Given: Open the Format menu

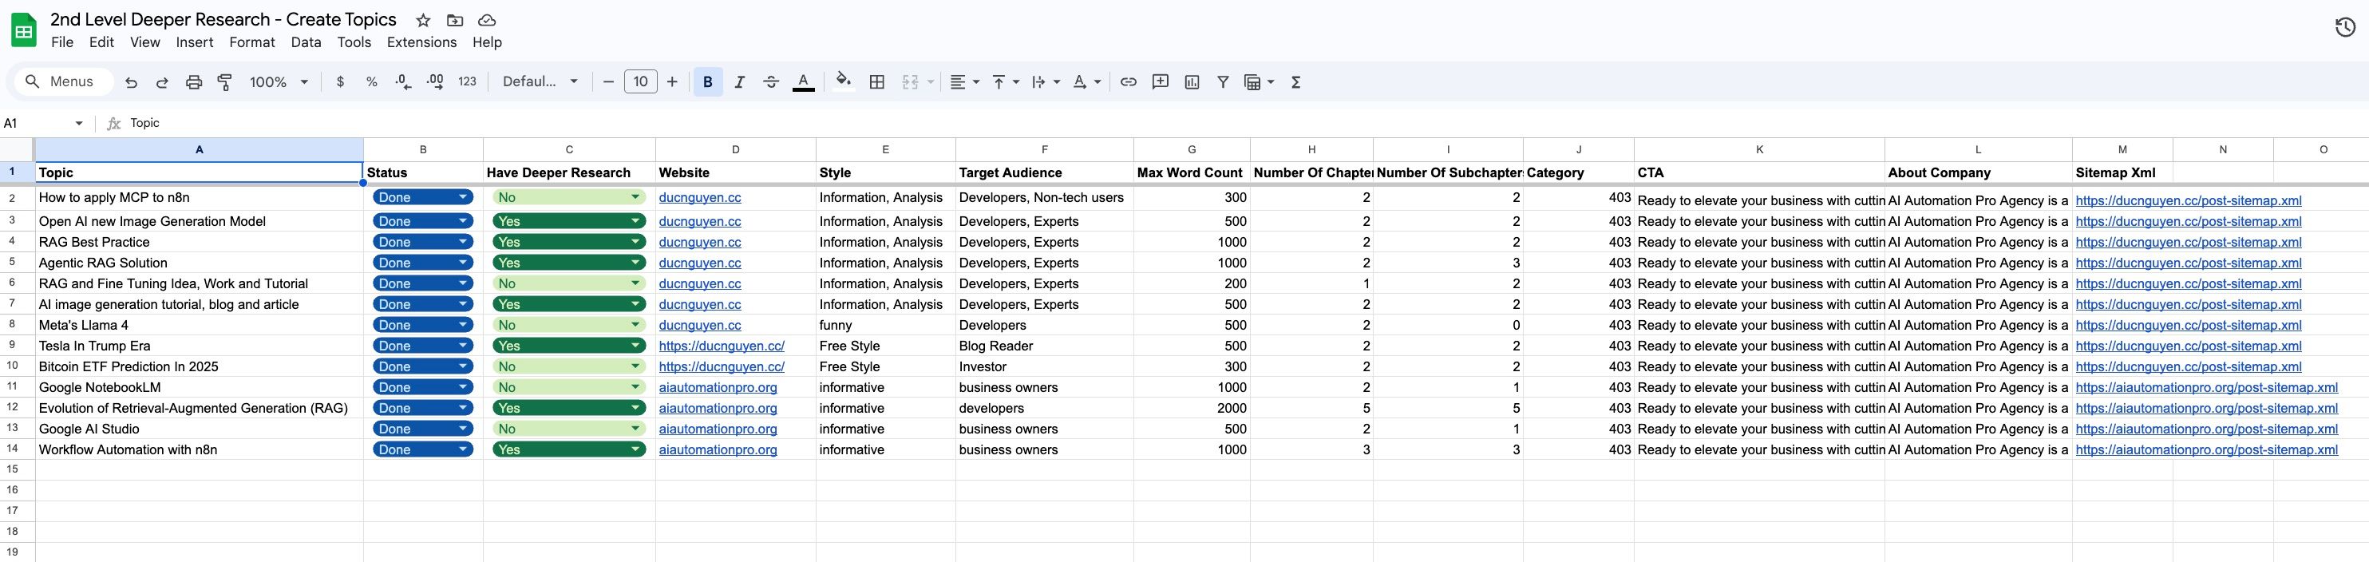Looking at the screenshot, I should (x=252, y=42).
